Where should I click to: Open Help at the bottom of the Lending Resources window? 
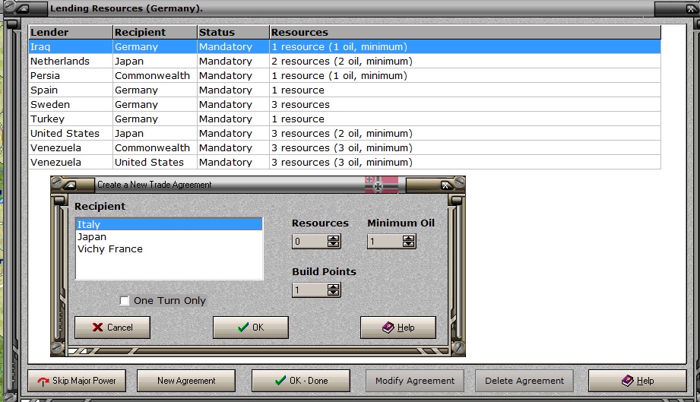[x=638, y=381]
